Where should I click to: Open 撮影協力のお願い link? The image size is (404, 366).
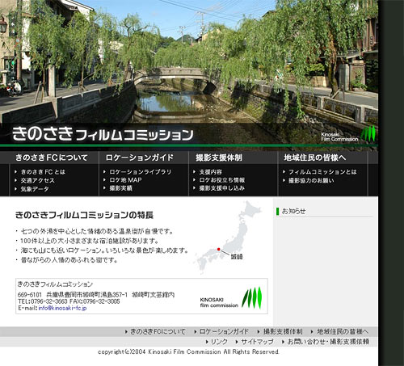tap(311, 180)
